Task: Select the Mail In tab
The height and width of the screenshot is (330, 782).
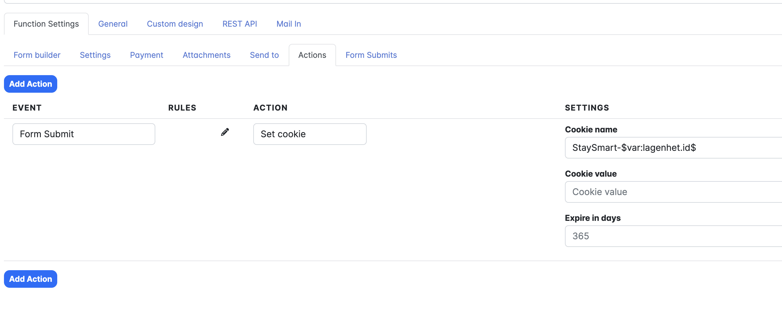Action: point(288,24)
